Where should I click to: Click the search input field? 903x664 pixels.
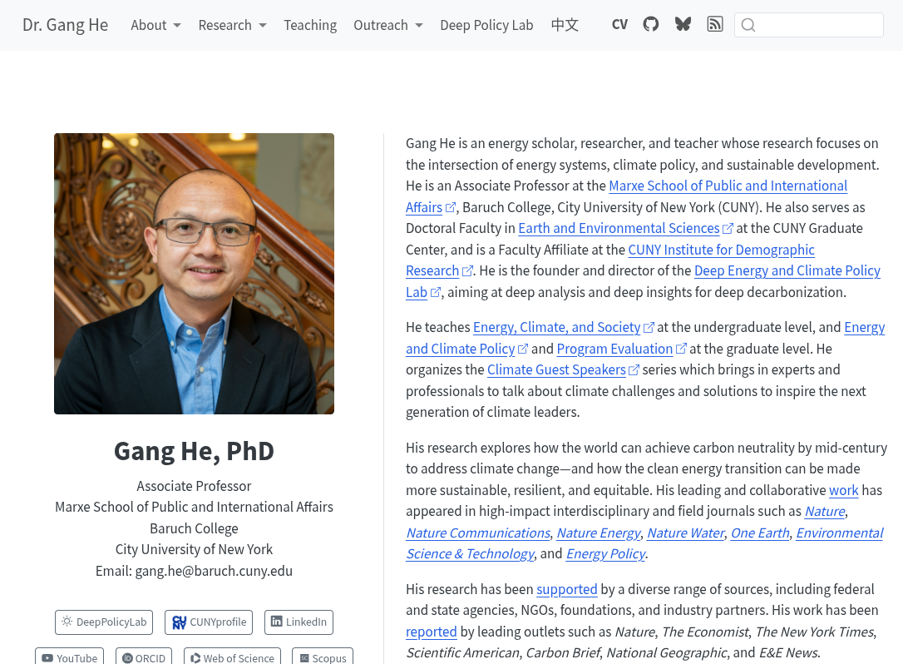click(x=818, y=25)
